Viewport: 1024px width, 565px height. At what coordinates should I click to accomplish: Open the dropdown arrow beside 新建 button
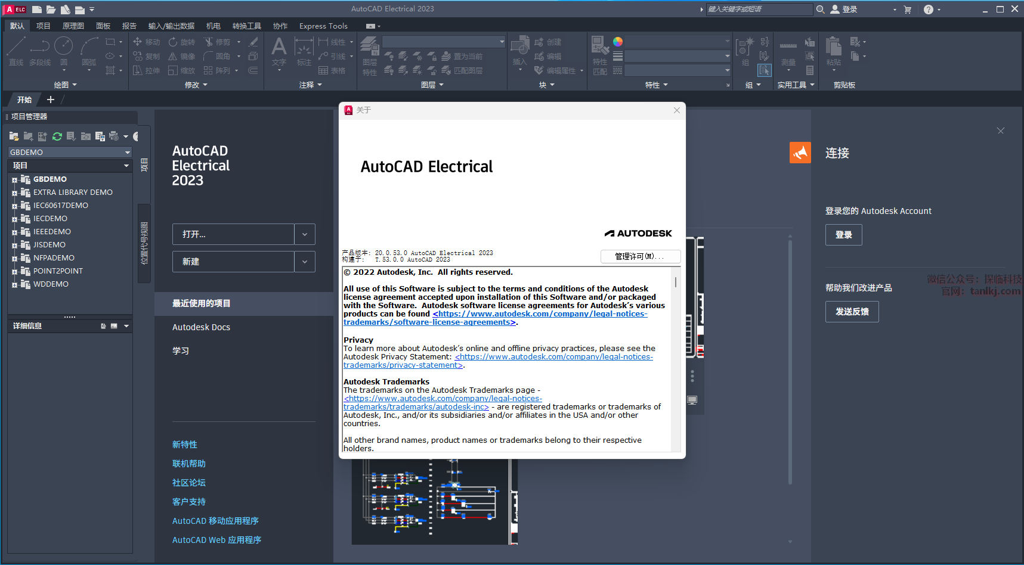click(x=305, y=262)
